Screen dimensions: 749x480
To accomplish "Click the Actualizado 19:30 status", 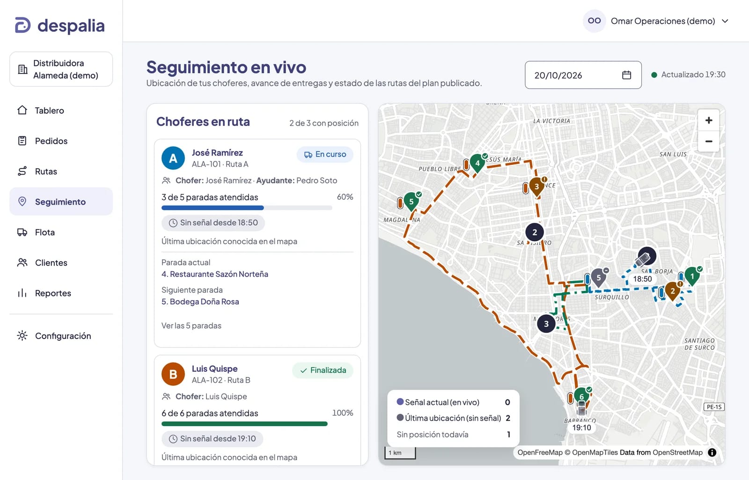I will tap(688, 74).
